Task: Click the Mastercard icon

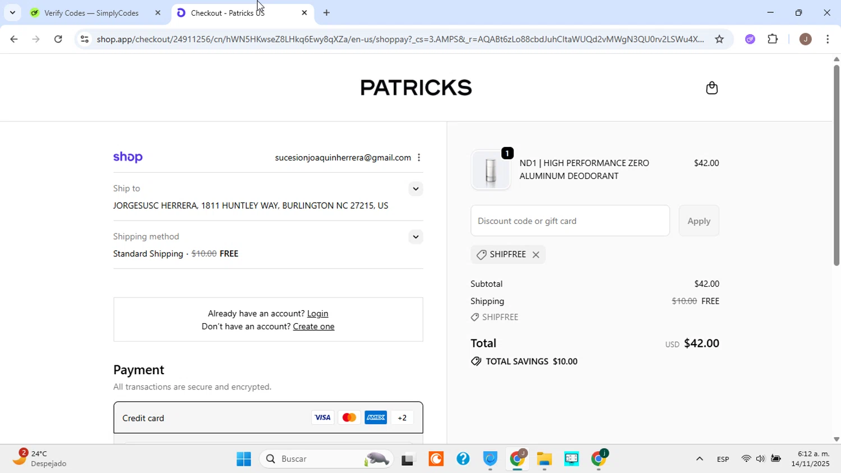Action: coord(349,417)
